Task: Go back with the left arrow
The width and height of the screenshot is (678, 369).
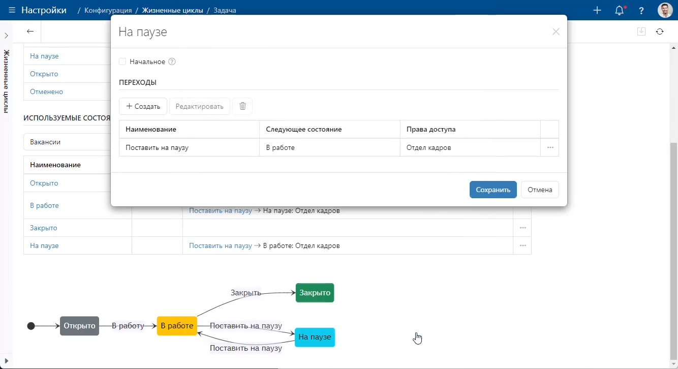Action: pos(30,32)
